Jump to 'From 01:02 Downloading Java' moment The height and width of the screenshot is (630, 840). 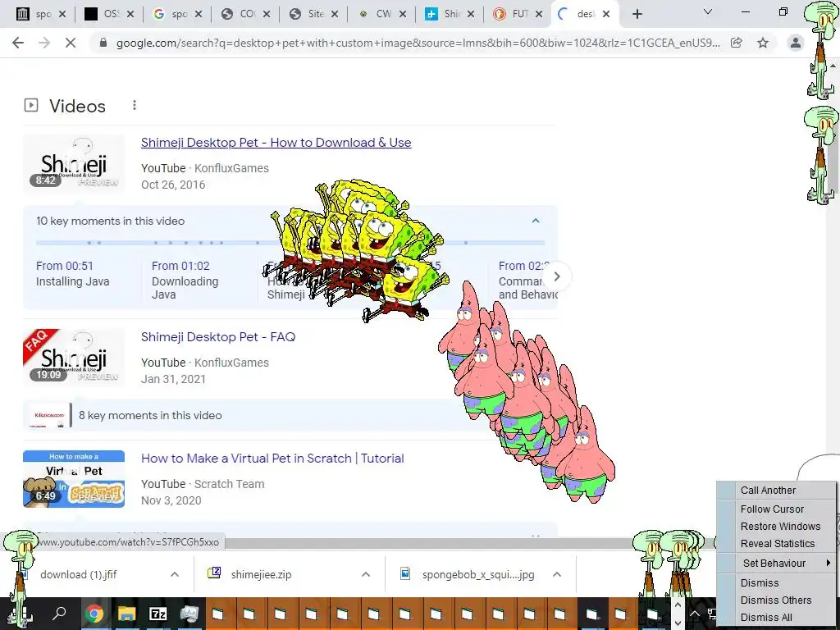[x=185, y=281]
